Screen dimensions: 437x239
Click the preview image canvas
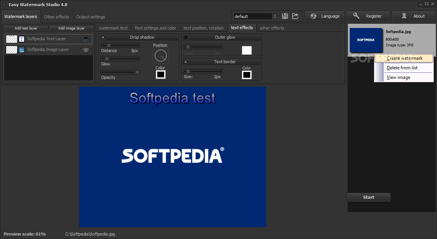[173, 157]
